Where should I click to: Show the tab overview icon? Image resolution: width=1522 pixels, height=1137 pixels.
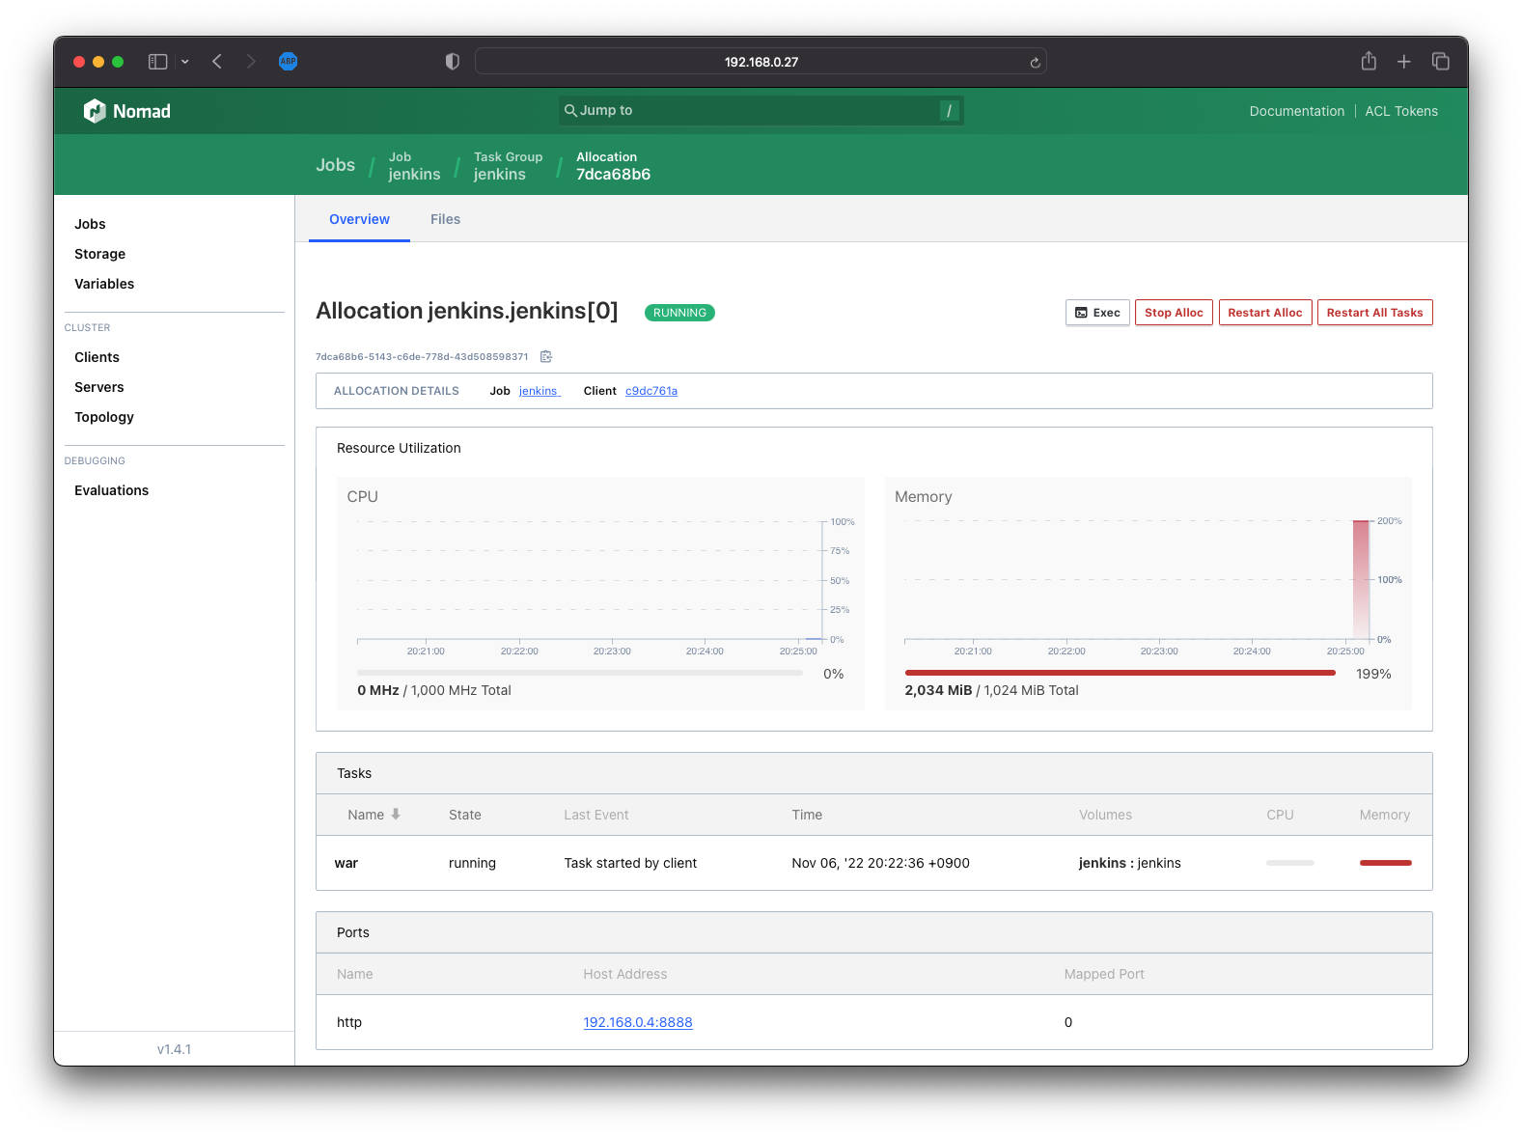point(1441,62)
